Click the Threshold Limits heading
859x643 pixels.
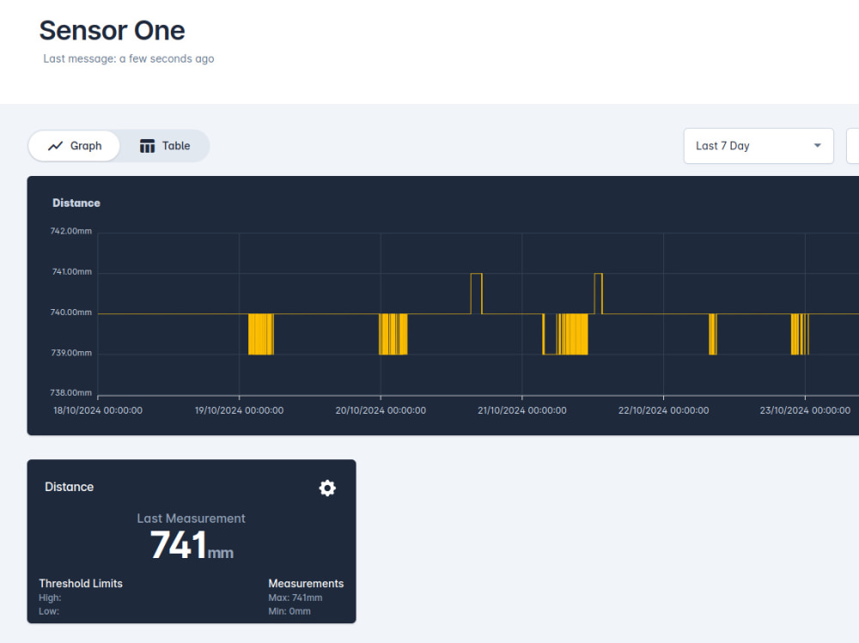tap(81, 583)
